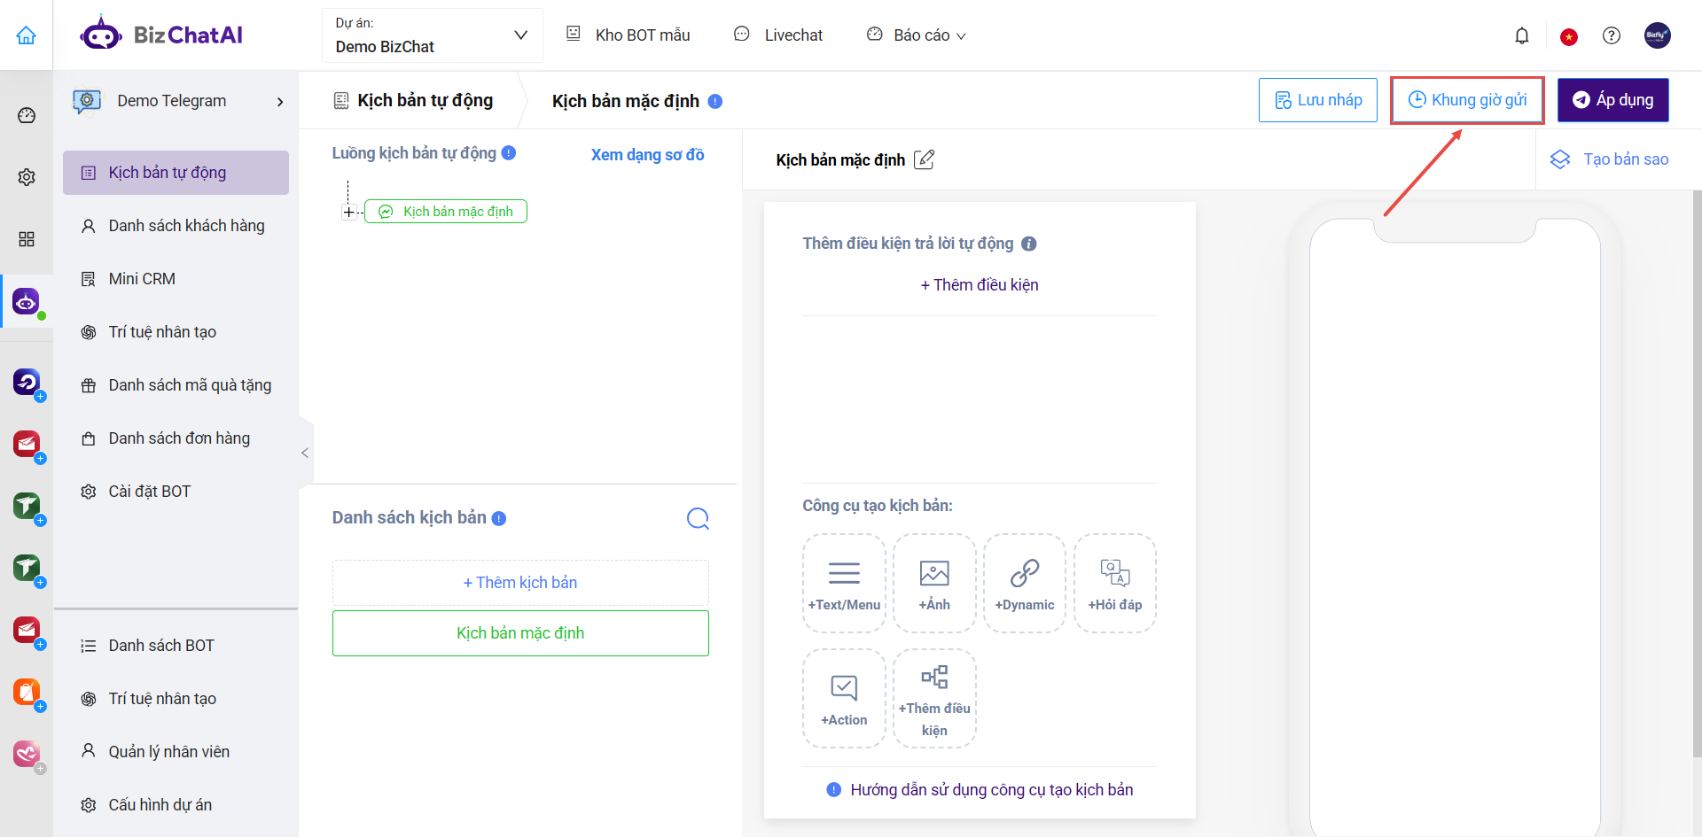Open the Dự án Demo BizChat dropdown
Viewport: 1702px width, 837px height.
tap(432, 35)
